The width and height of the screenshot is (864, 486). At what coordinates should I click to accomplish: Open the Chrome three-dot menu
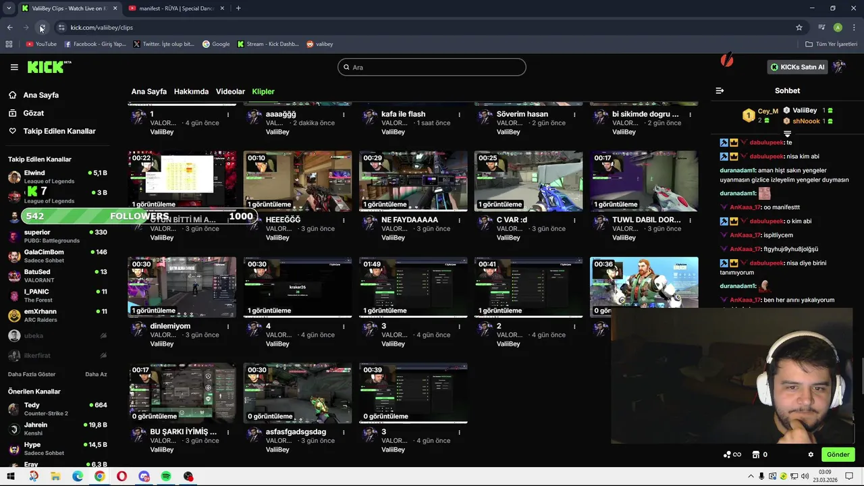tap(855, 28)
